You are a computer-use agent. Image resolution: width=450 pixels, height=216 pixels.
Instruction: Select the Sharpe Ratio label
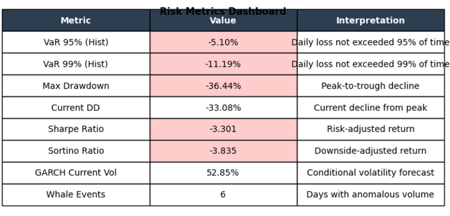pos(76,130)
